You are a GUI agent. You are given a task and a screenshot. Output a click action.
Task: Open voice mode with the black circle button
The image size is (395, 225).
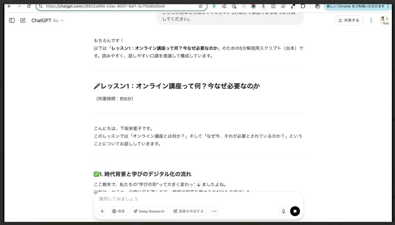click(x=295, y=211)
